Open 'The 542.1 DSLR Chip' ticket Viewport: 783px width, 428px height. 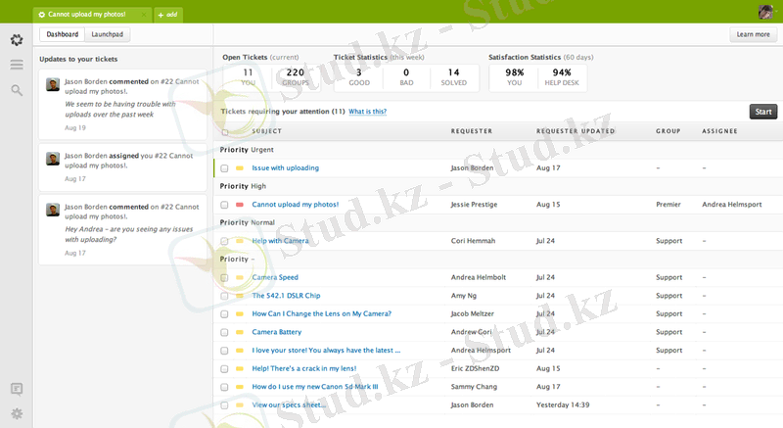click(x=286, y=296)
